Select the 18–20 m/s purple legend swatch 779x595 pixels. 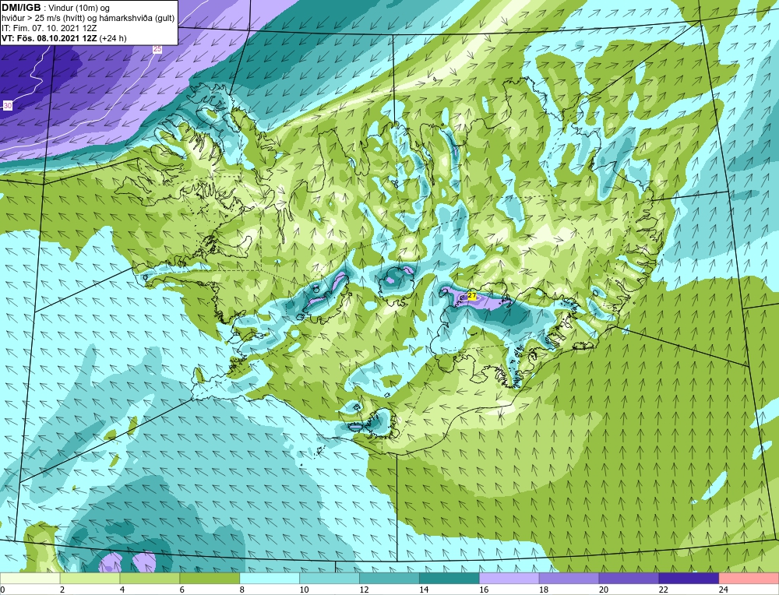coord(569,579)
